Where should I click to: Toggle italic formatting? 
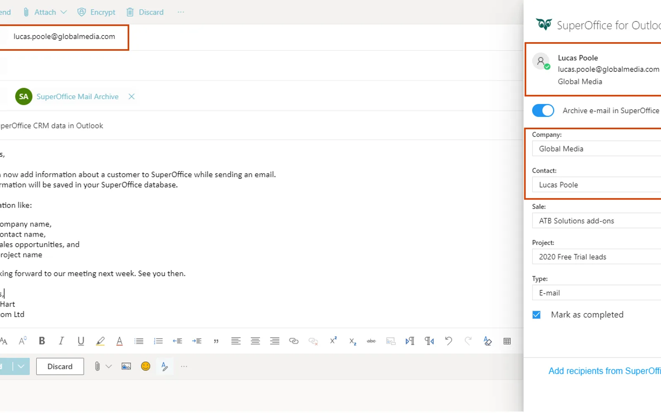point(61,341)
